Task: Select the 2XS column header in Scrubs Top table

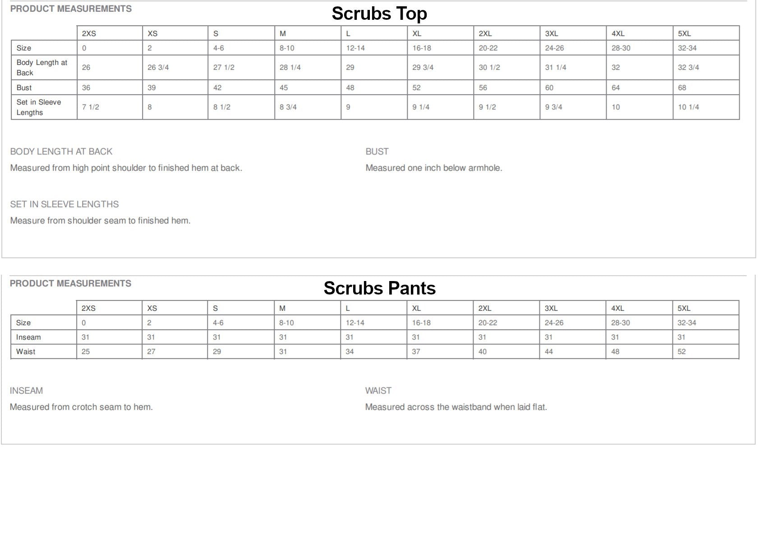Action: [x=110, y=33]
